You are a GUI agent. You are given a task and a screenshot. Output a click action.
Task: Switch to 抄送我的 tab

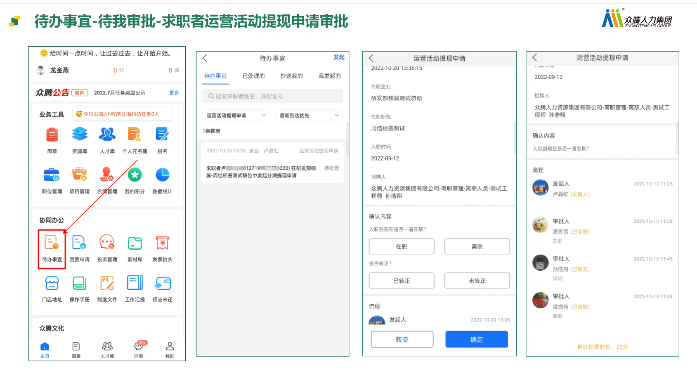[x=291, y=76]
